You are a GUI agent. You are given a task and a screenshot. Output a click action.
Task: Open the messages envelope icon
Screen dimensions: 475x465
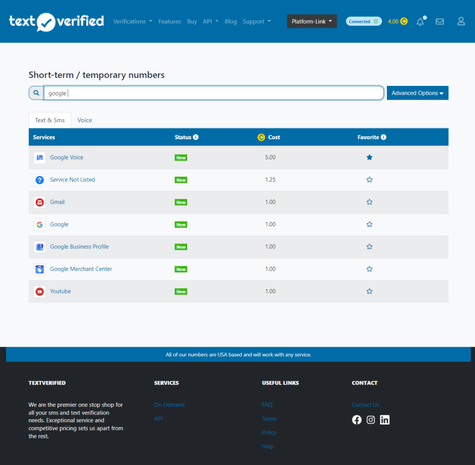pos(440,21)
